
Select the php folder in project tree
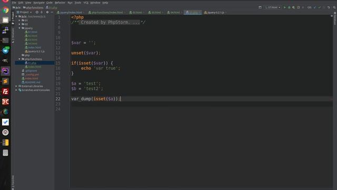[26, 55]
